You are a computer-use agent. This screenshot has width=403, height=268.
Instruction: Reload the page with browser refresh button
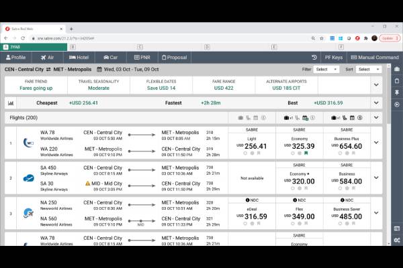tap(23, 38)
